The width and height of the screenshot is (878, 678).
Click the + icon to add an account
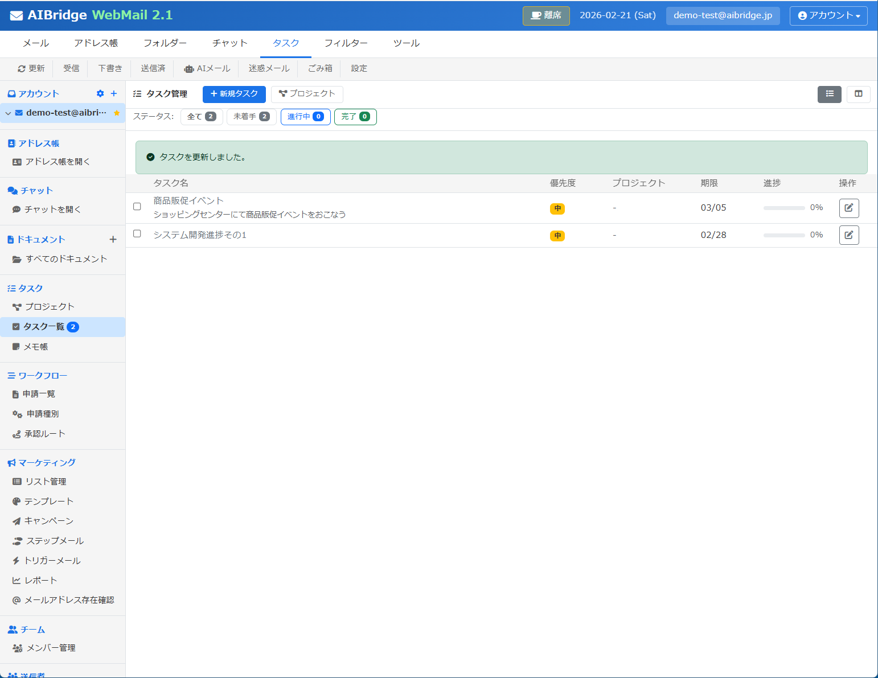[114, 93]
